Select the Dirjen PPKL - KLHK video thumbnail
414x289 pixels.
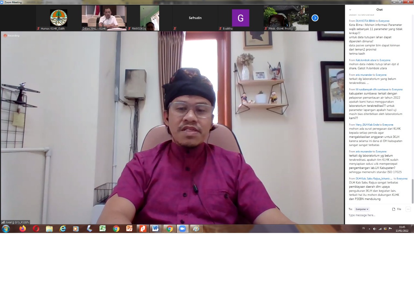pos(104,18)
